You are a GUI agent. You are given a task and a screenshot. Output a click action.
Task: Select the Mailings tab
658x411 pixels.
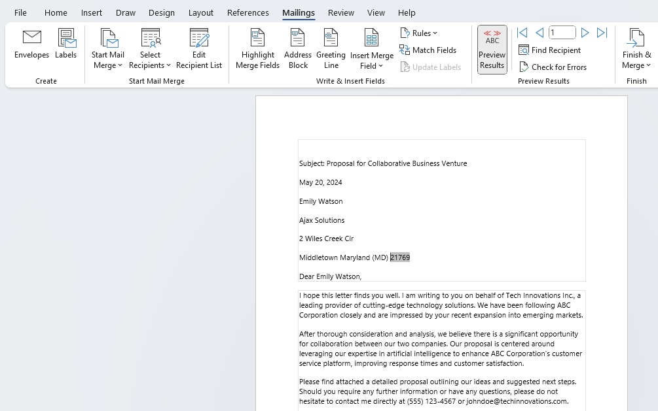pos(299,12)
